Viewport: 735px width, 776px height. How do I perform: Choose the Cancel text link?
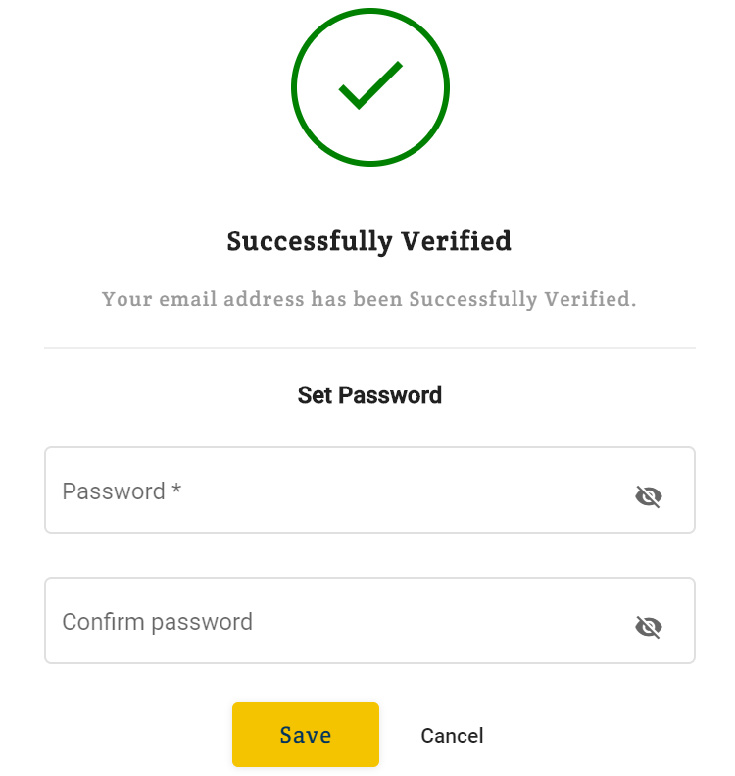point(452,736)
